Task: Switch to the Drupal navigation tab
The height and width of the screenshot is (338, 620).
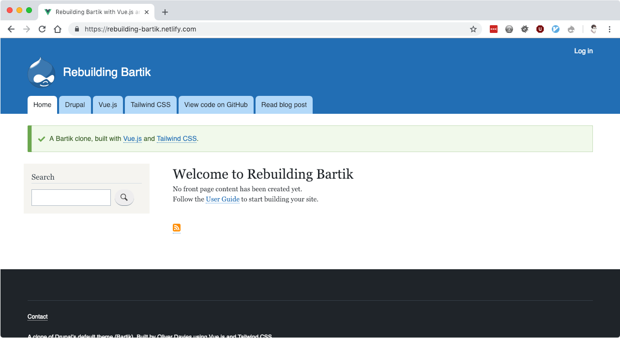Action: coord(75,105)
